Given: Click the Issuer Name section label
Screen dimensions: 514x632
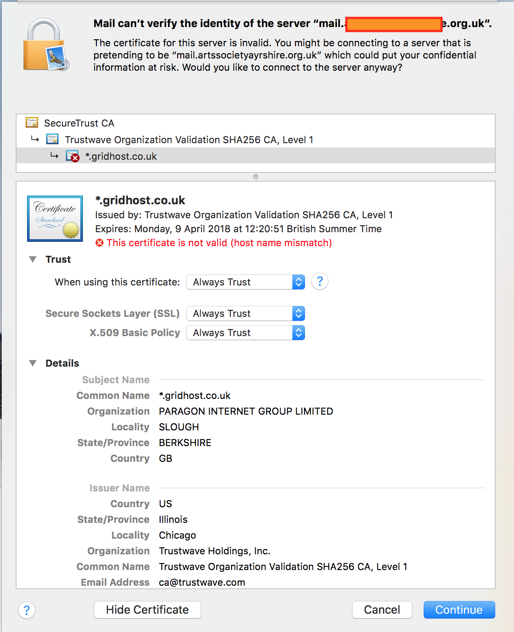Looking at the screenshot, I should pos(120,488).
